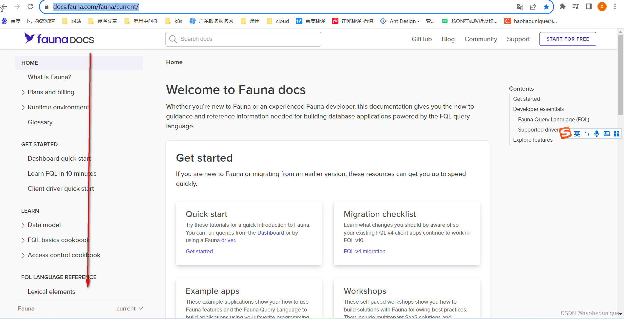The width and height of the screenshot is (624, 319).
Task: Open Support in top navigation
Action: pyautogui.click(x=518, y=39)
